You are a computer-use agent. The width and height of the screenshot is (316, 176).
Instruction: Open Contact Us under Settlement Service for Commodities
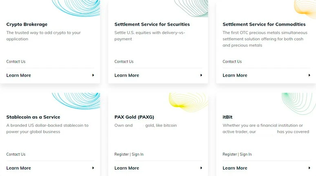pos(232,62)
